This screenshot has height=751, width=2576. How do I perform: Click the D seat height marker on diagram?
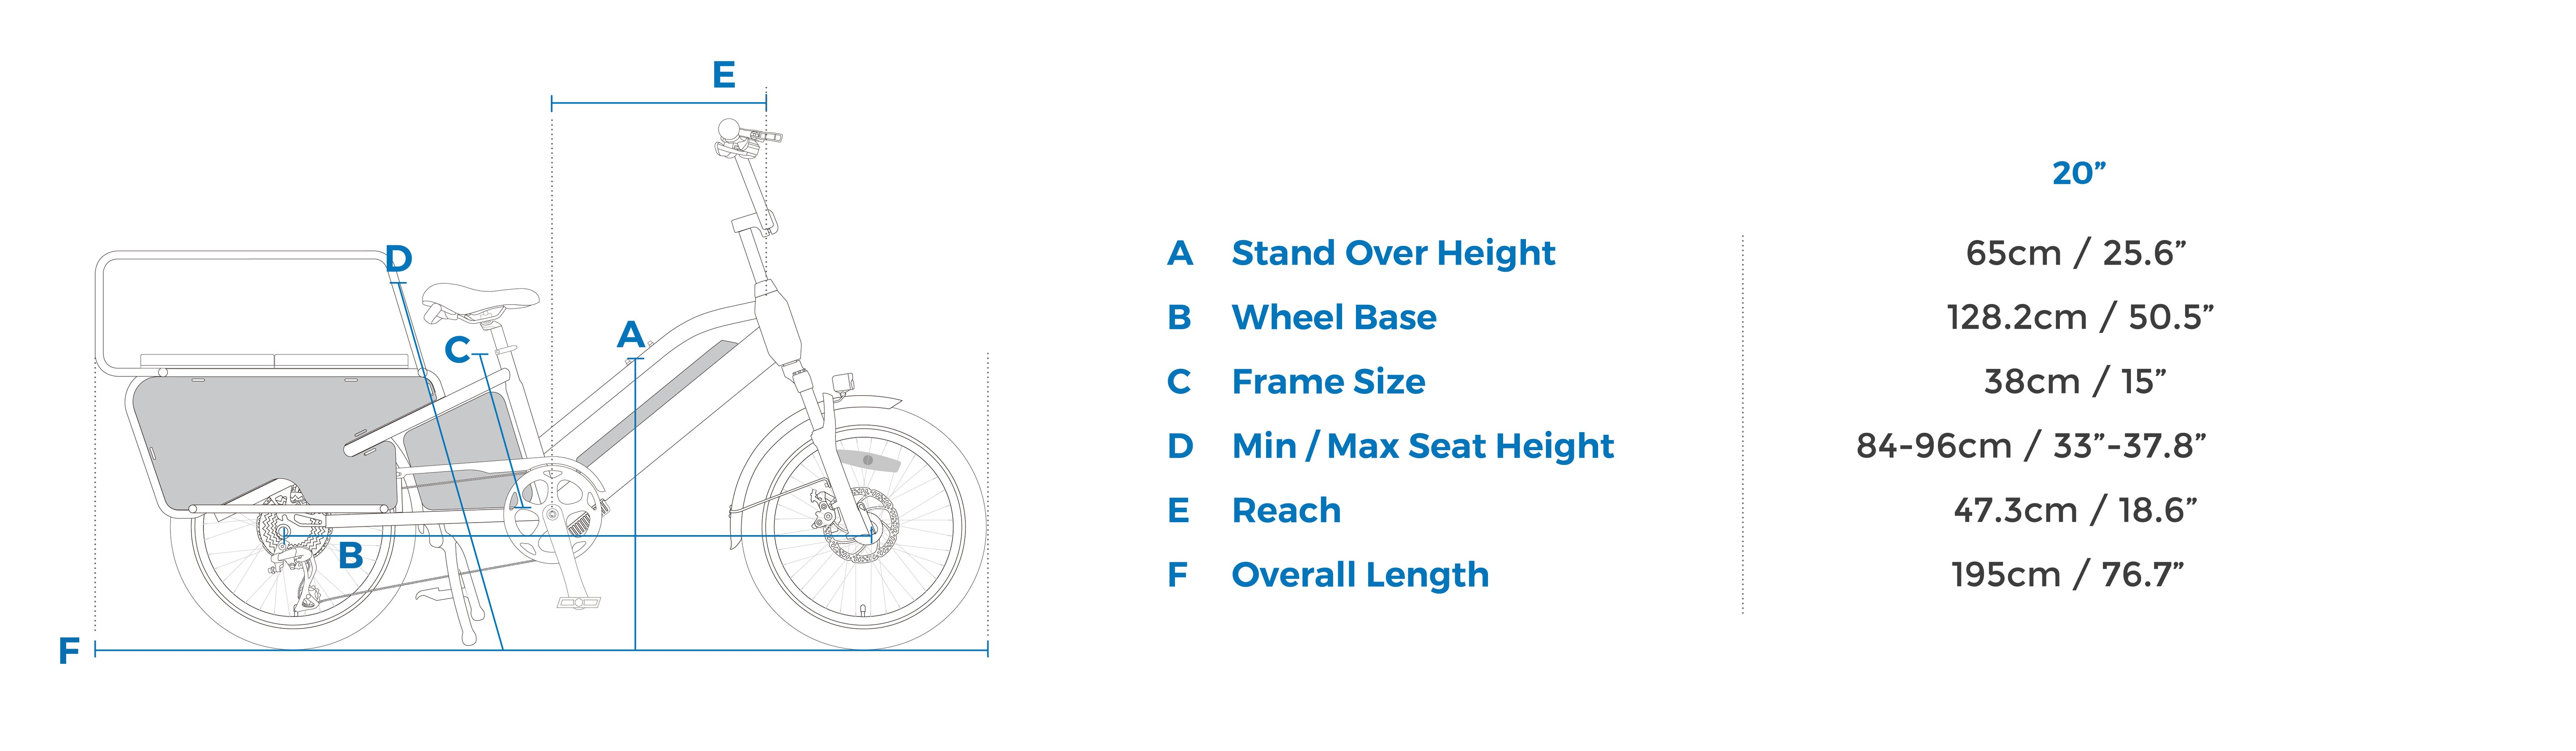[x=398, y=259]
